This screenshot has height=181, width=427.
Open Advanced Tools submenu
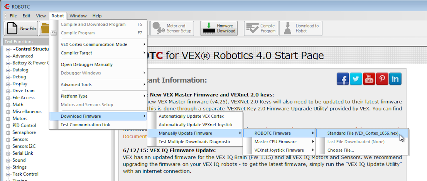click(x=98, y=85)
